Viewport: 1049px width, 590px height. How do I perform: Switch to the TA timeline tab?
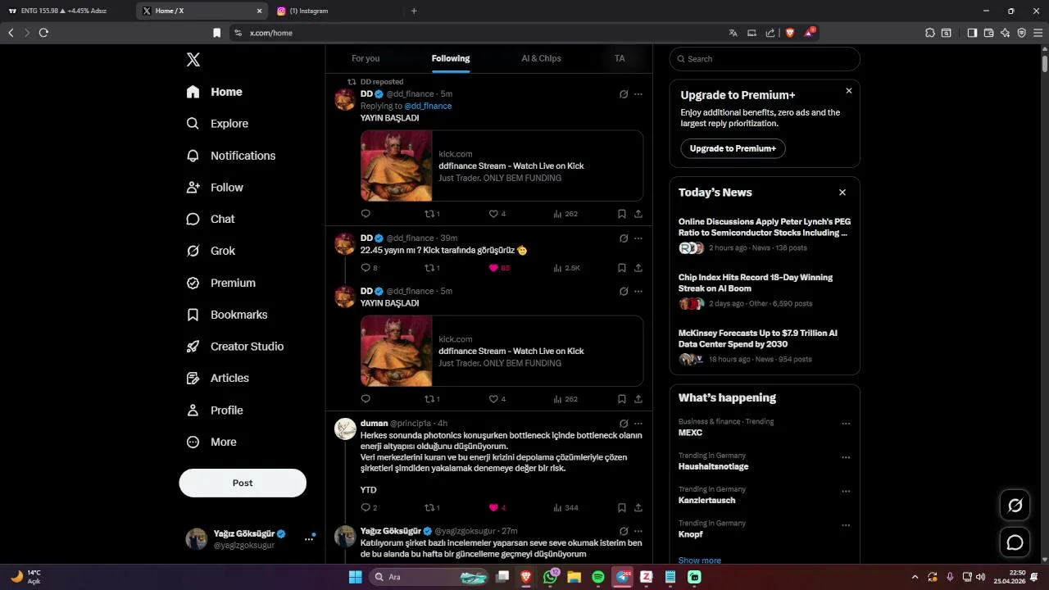pyautogui.click(x=620, y=58)
